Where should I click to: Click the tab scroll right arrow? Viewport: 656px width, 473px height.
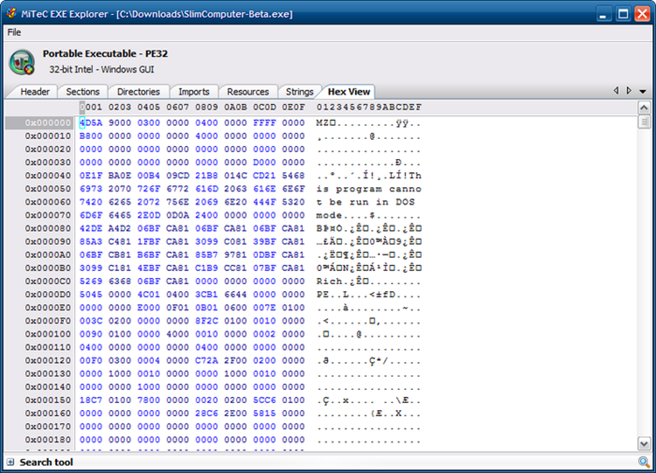(x=629, y=91)
